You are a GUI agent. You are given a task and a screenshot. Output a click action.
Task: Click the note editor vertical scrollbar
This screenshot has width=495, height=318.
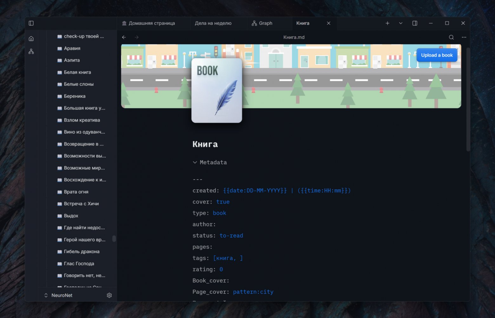click(x=468, y=99)
